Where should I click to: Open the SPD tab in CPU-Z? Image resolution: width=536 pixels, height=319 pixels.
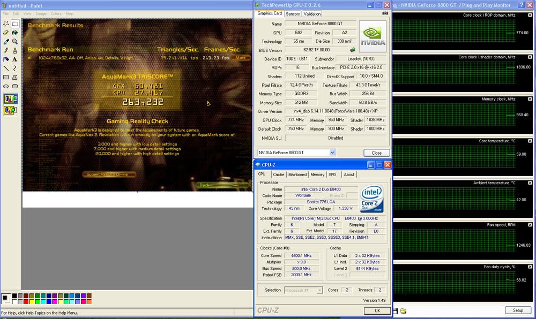pos(332,174)
